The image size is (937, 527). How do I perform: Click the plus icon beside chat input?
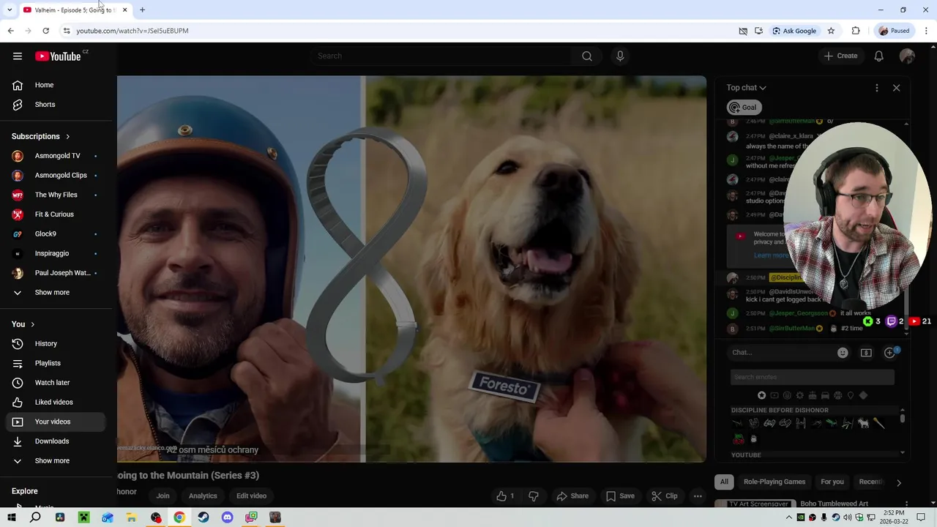[890, 353]
